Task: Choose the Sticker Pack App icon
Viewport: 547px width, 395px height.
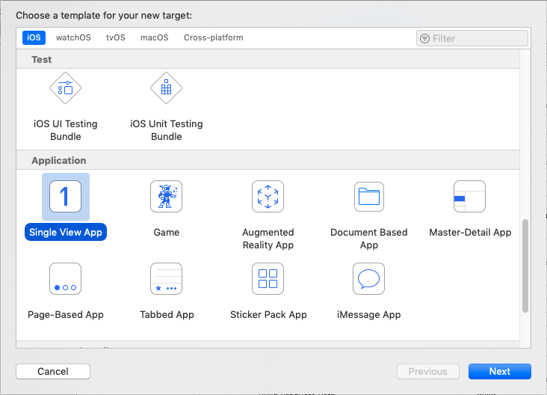Action: pyautogui.click(x=268, y=279)
